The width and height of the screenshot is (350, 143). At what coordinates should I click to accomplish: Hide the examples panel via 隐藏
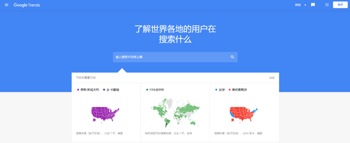pos(272,78)
